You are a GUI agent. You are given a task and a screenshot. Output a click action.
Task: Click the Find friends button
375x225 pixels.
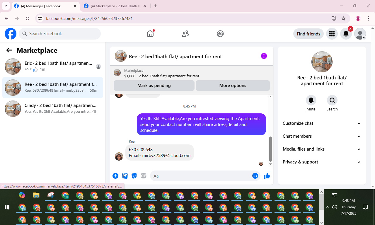coord(308,34)
